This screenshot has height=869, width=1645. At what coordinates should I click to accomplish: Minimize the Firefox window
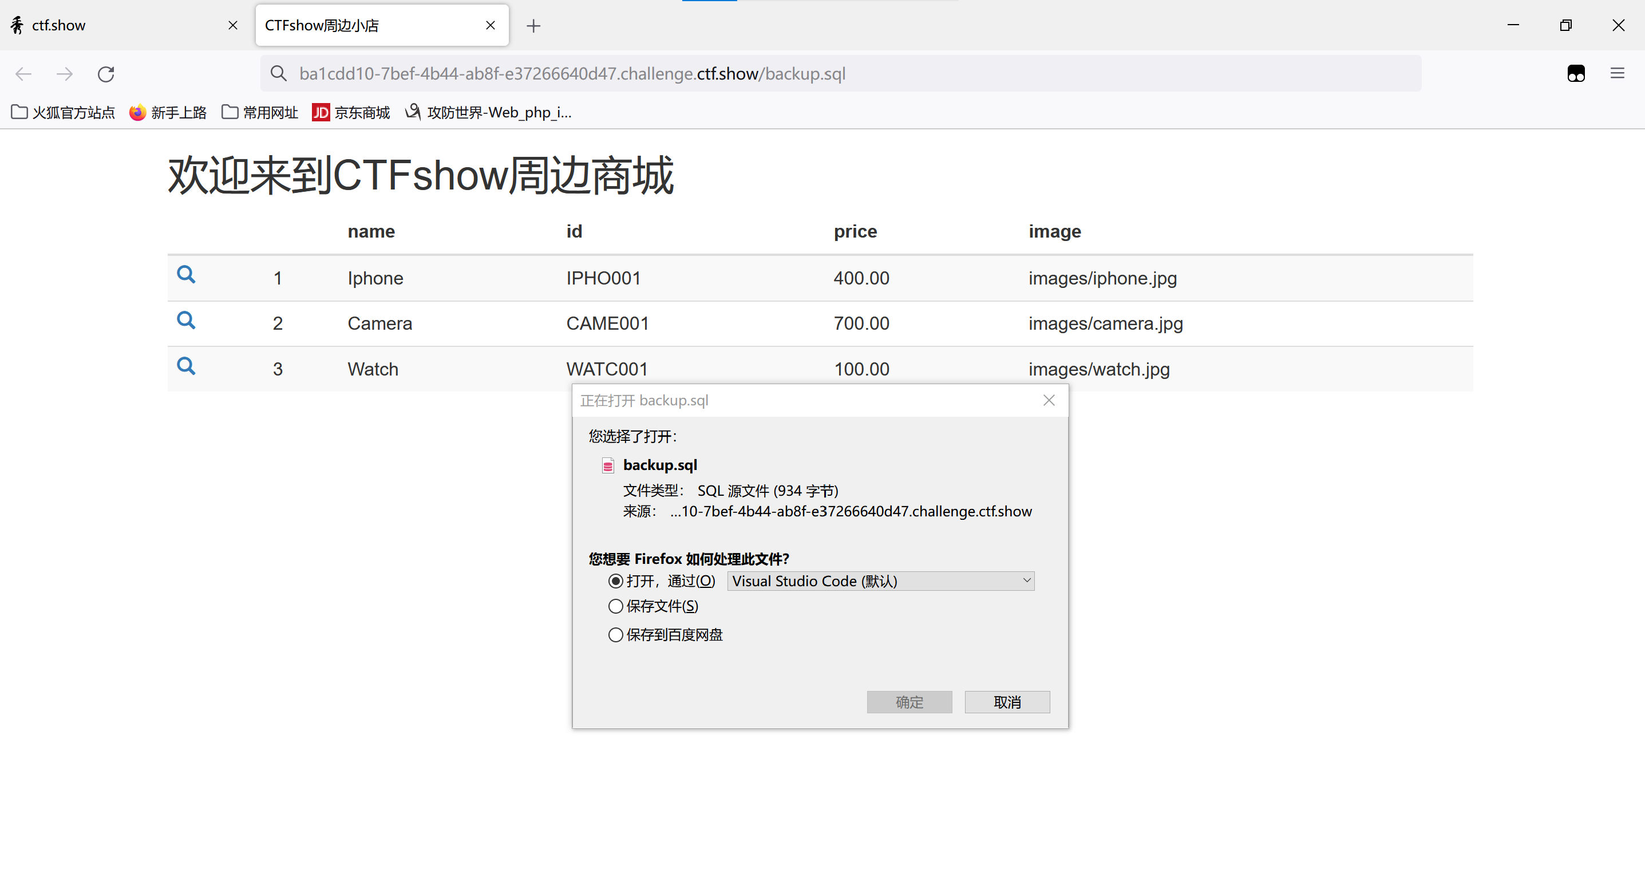coord(1513,26)
